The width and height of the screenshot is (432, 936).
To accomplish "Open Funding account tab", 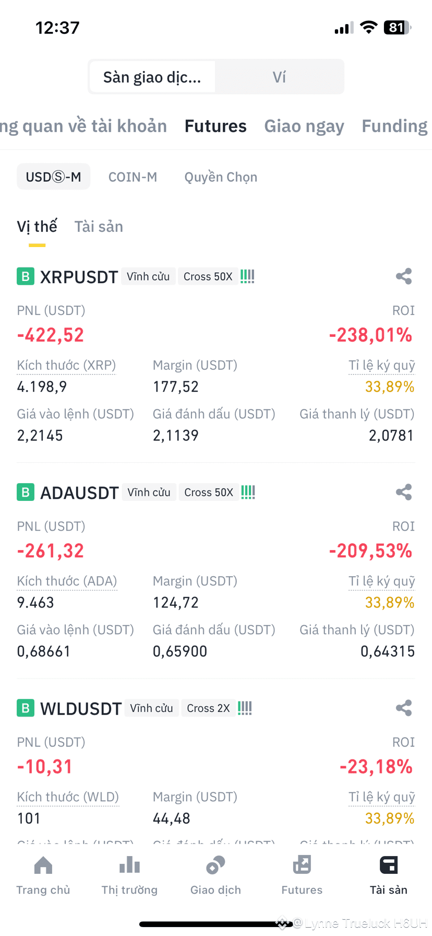I will pos(395,126).
